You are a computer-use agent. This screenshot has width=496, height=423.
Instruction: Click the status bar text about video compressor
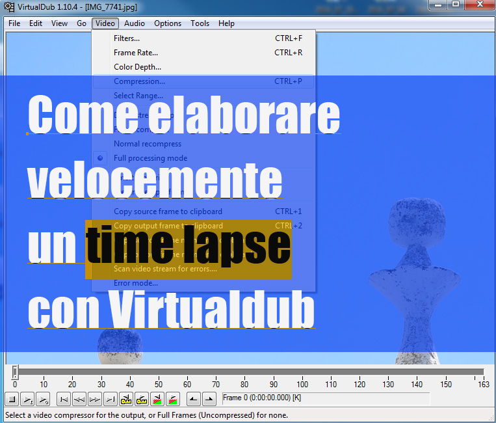146,415
